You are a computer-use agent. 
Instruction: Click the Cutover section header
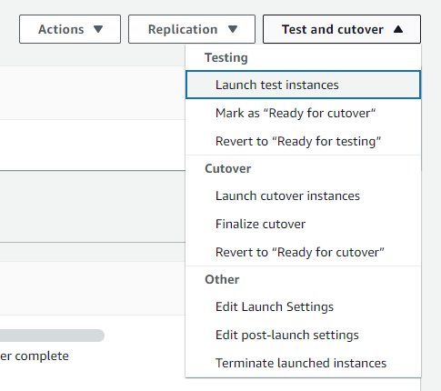[x=228, y=168]
